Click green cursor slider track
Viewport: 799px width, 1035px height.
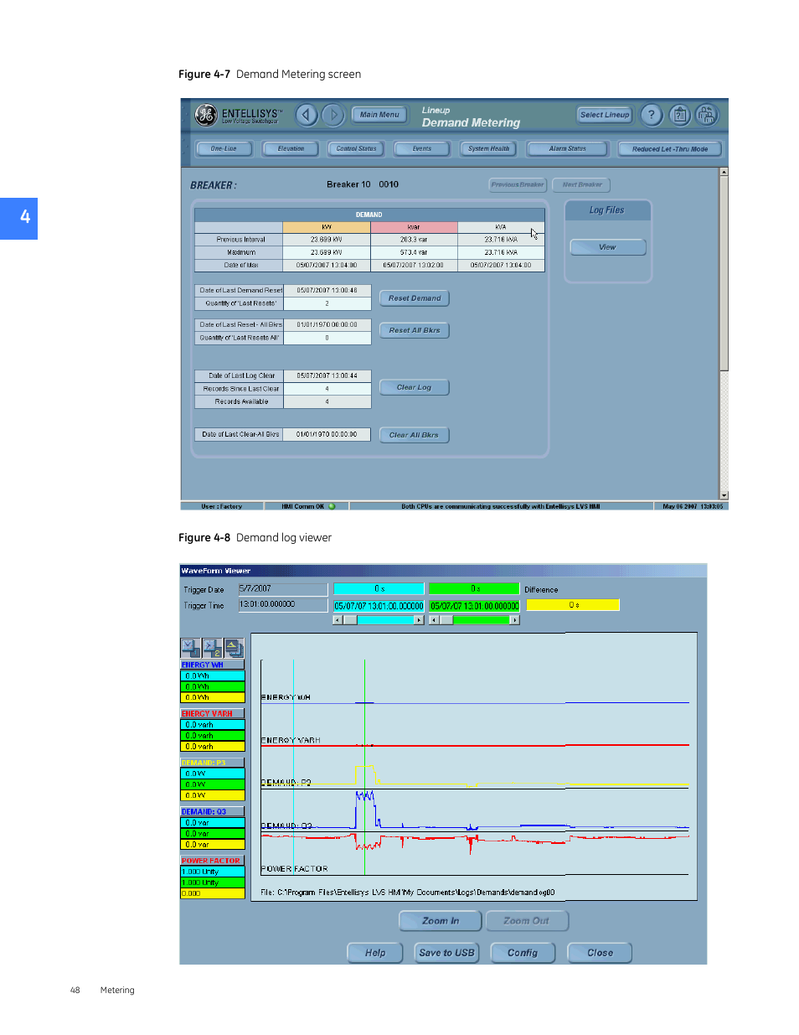tap(475, 620)
